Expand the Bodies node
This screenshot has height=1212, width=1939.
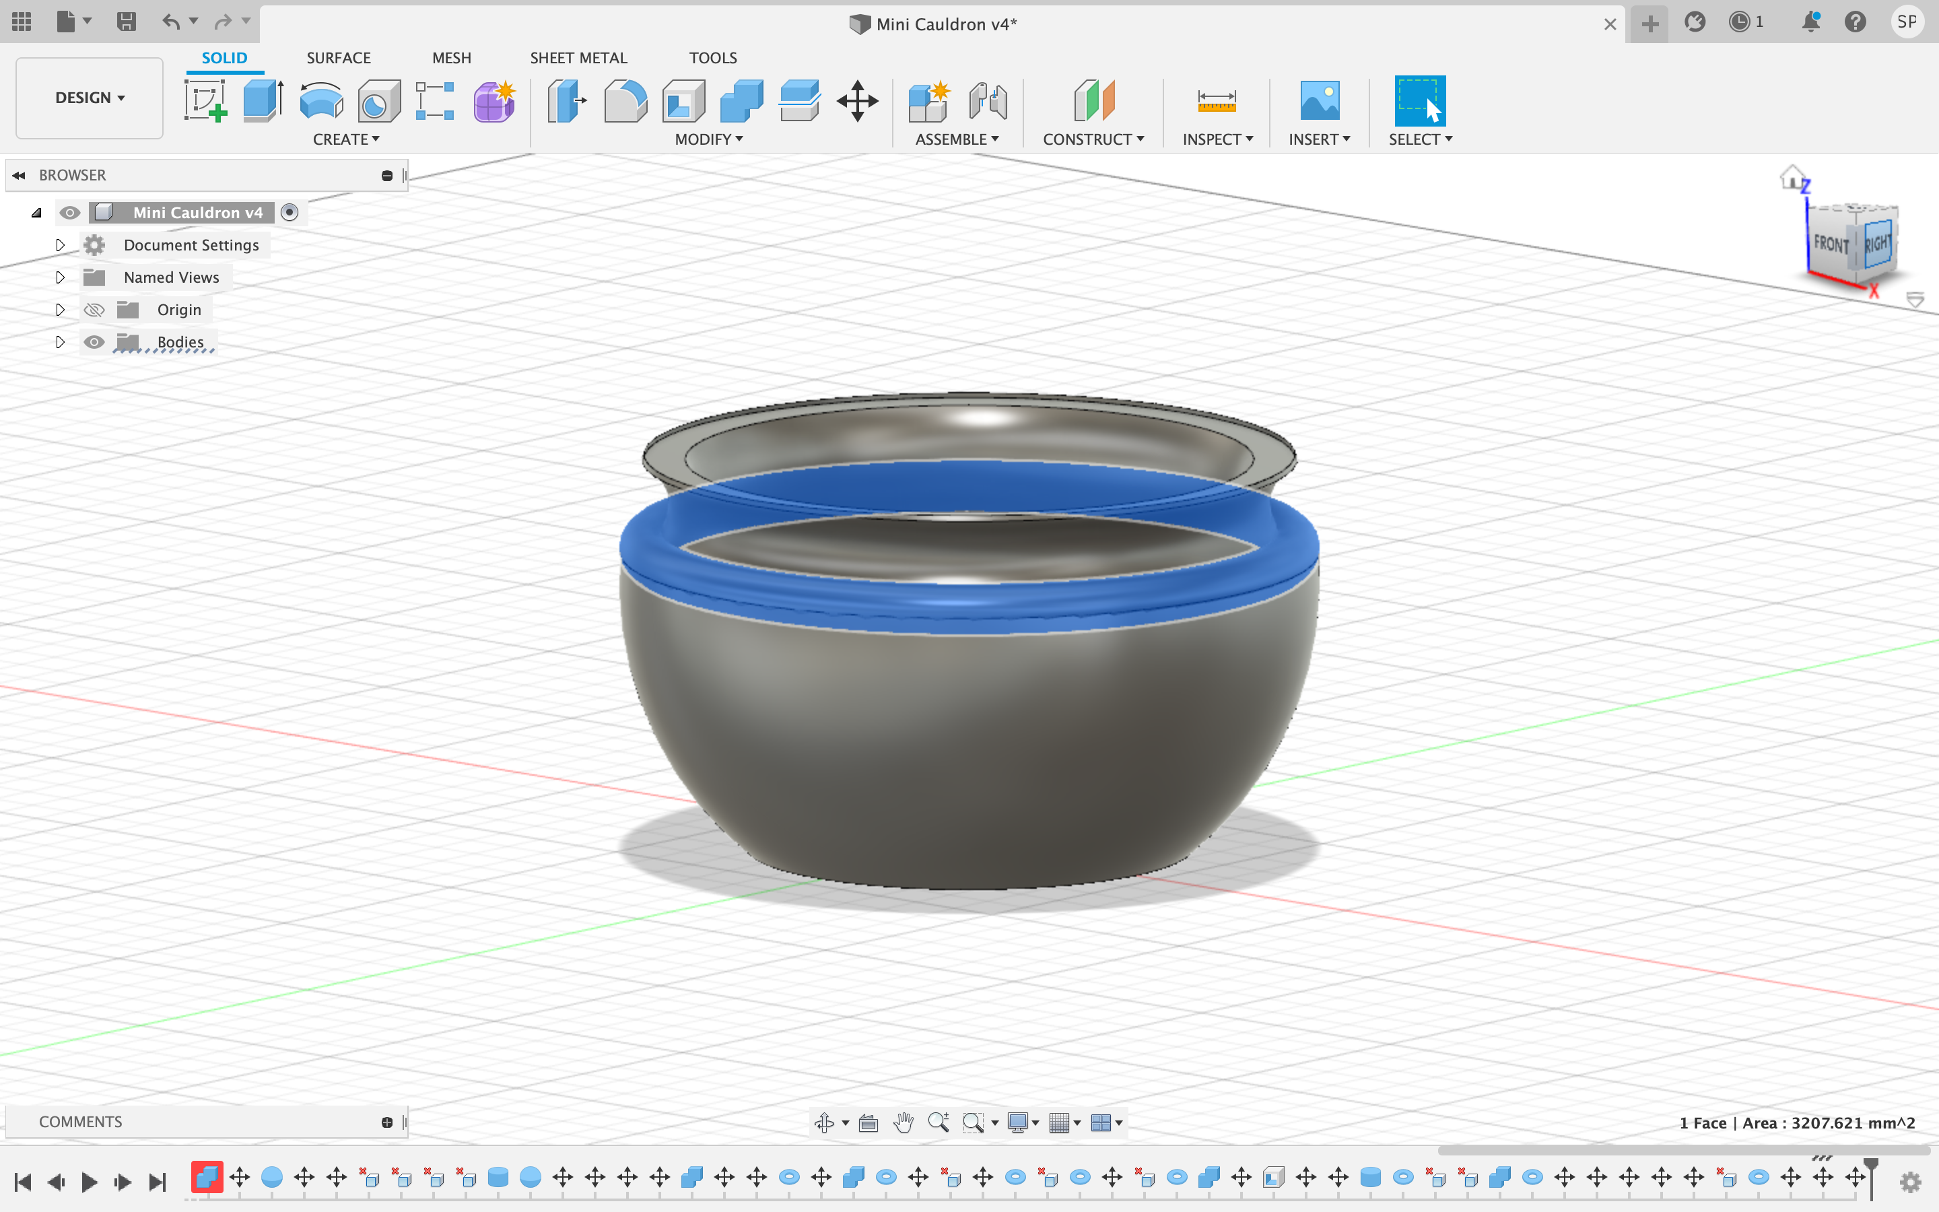(60, 342)
